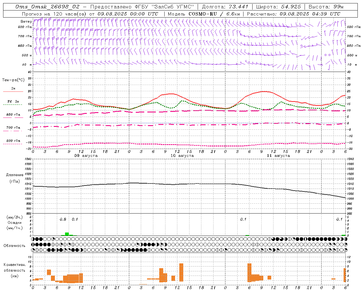Select the "Модель COSMO-RU / 6.6км" text

pos(204,14)
